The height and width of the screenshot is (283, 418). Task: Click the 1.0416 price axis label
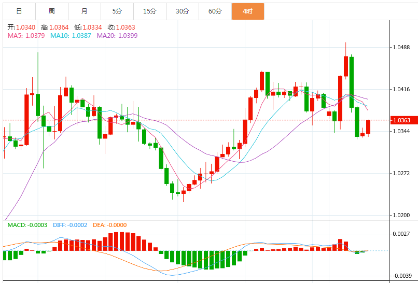401,89
